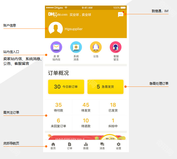Switch to the Orders (订单) tab
This screenshot has height=159, width=177.
[x=69, y=146]
